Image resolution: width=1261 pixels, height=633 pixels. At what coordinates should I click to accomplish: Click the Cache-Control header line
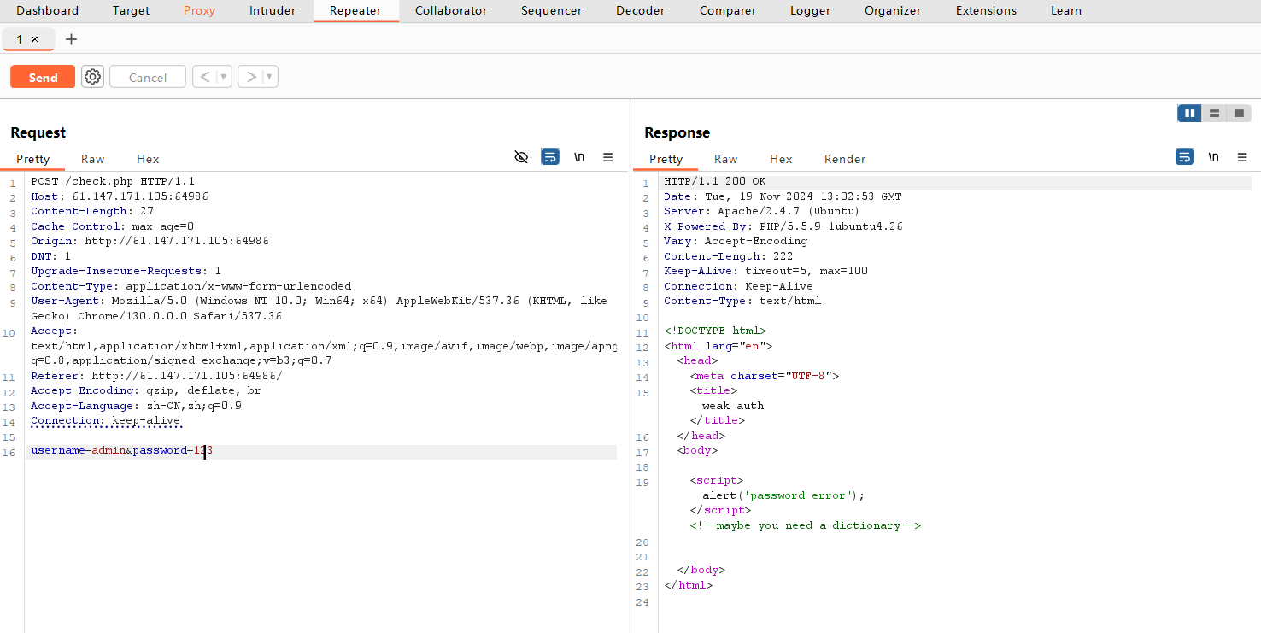pos(113,226)
